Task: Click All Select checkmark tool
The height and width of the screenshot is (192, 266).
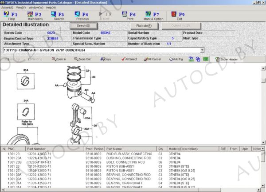Action: (x=129, y=59)
